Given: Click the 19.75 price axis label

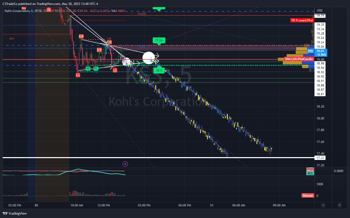Looking at the screenshot, I should point(320,16).
